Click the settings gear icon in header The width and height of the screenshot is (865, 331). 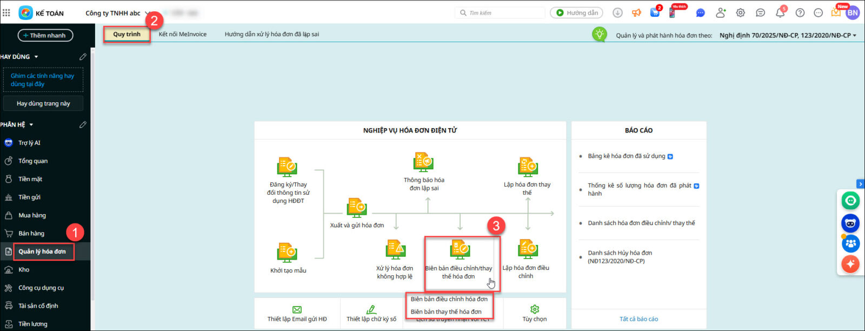coord(741,13)
